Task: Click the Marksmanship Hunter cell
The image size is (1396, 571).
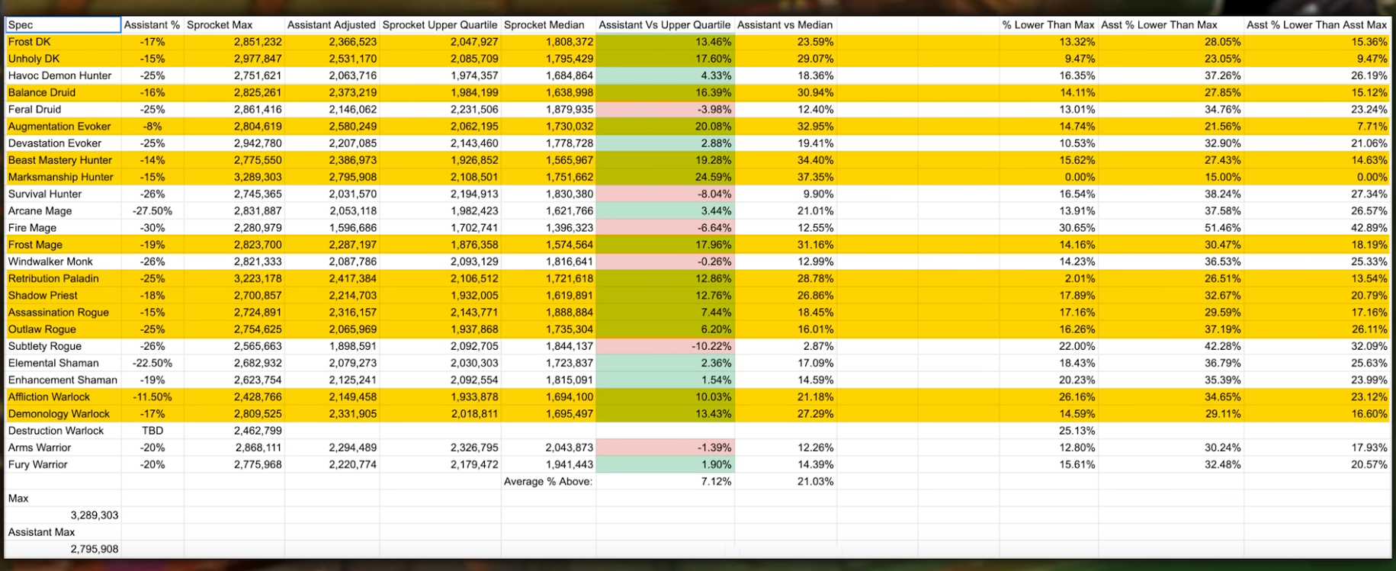Action: [x=63, y=177]
